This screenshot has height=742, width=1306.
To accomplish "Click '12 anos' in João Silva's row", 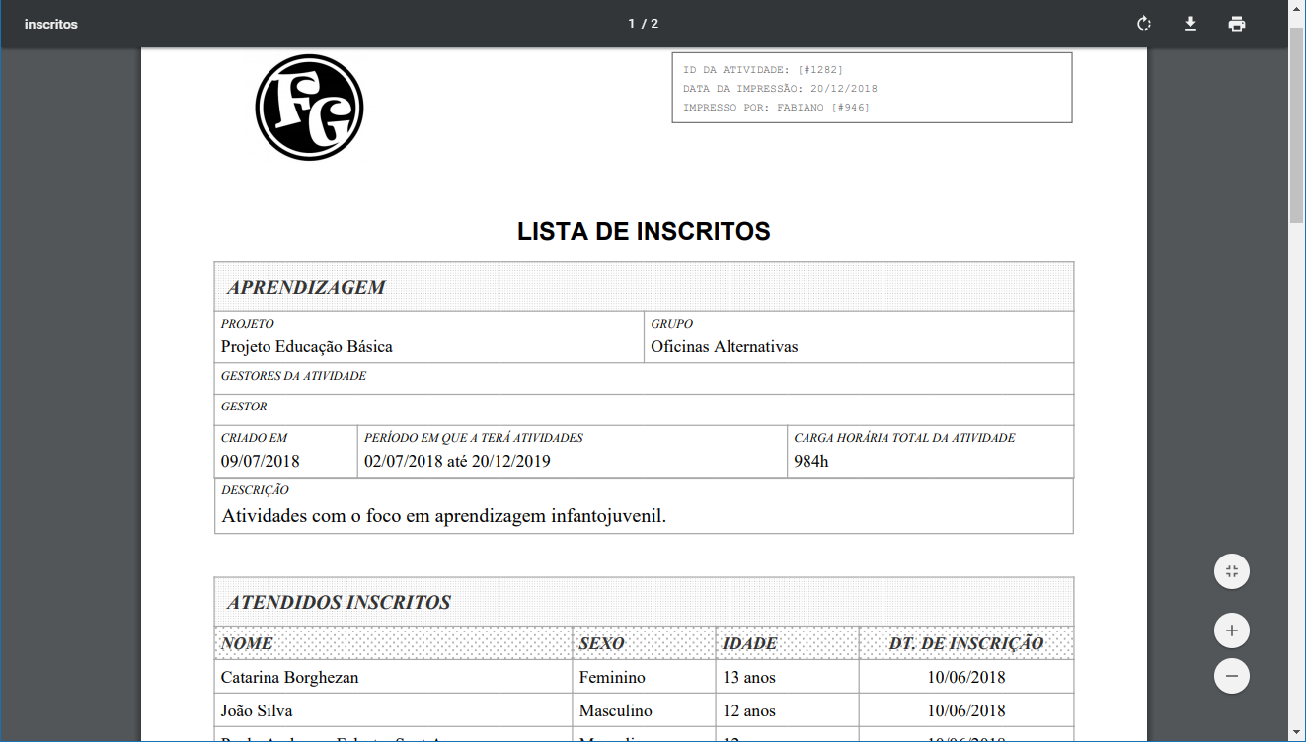I will pyautogui.click(x=749, y=710).
